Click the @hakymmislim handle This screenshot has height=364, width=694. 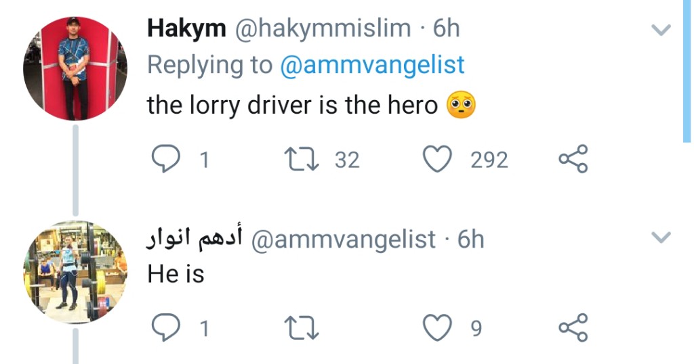pyautogui.click(x=323, y=28)
